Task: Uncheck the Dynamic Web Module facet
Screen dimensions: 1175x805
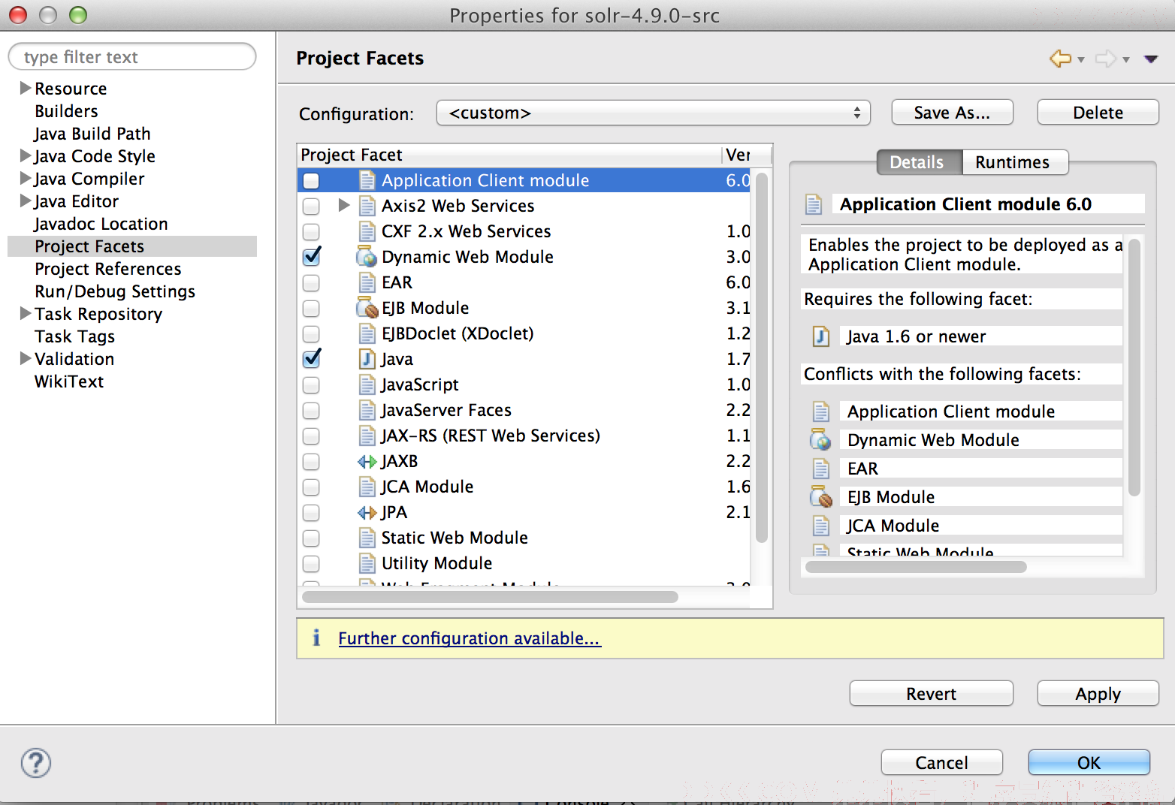Action: pyautogui.click(x=311, y=257)
